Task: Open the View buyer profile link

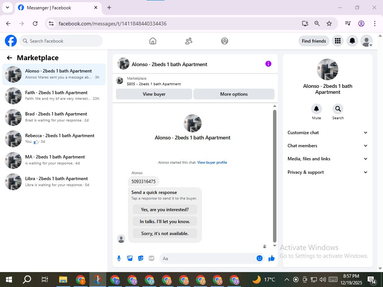Action: click(x=212, y=162)
